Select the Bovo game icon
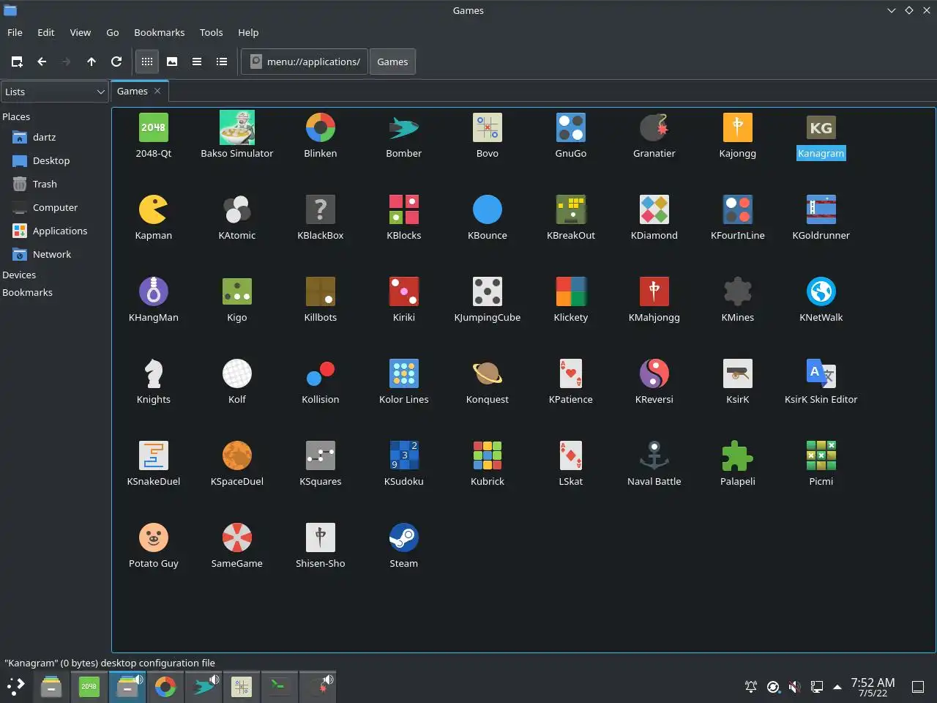Viewport: 937px width, 703px height. coord(488,127)
